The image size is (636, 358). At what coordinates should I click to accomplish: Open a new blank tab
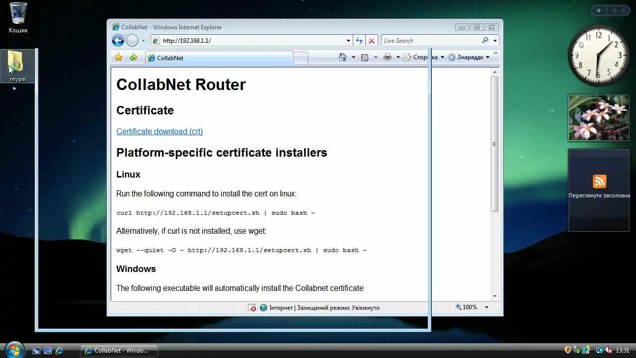pos(301,59)
